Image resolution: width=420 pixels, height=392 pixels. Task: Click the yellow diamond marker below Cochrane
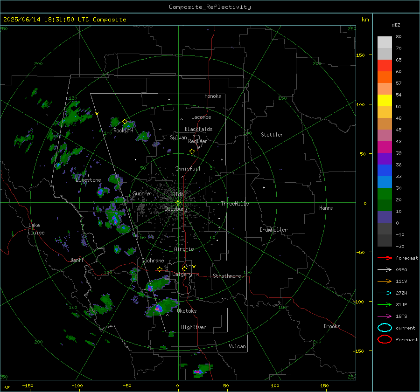click(160, 269)
